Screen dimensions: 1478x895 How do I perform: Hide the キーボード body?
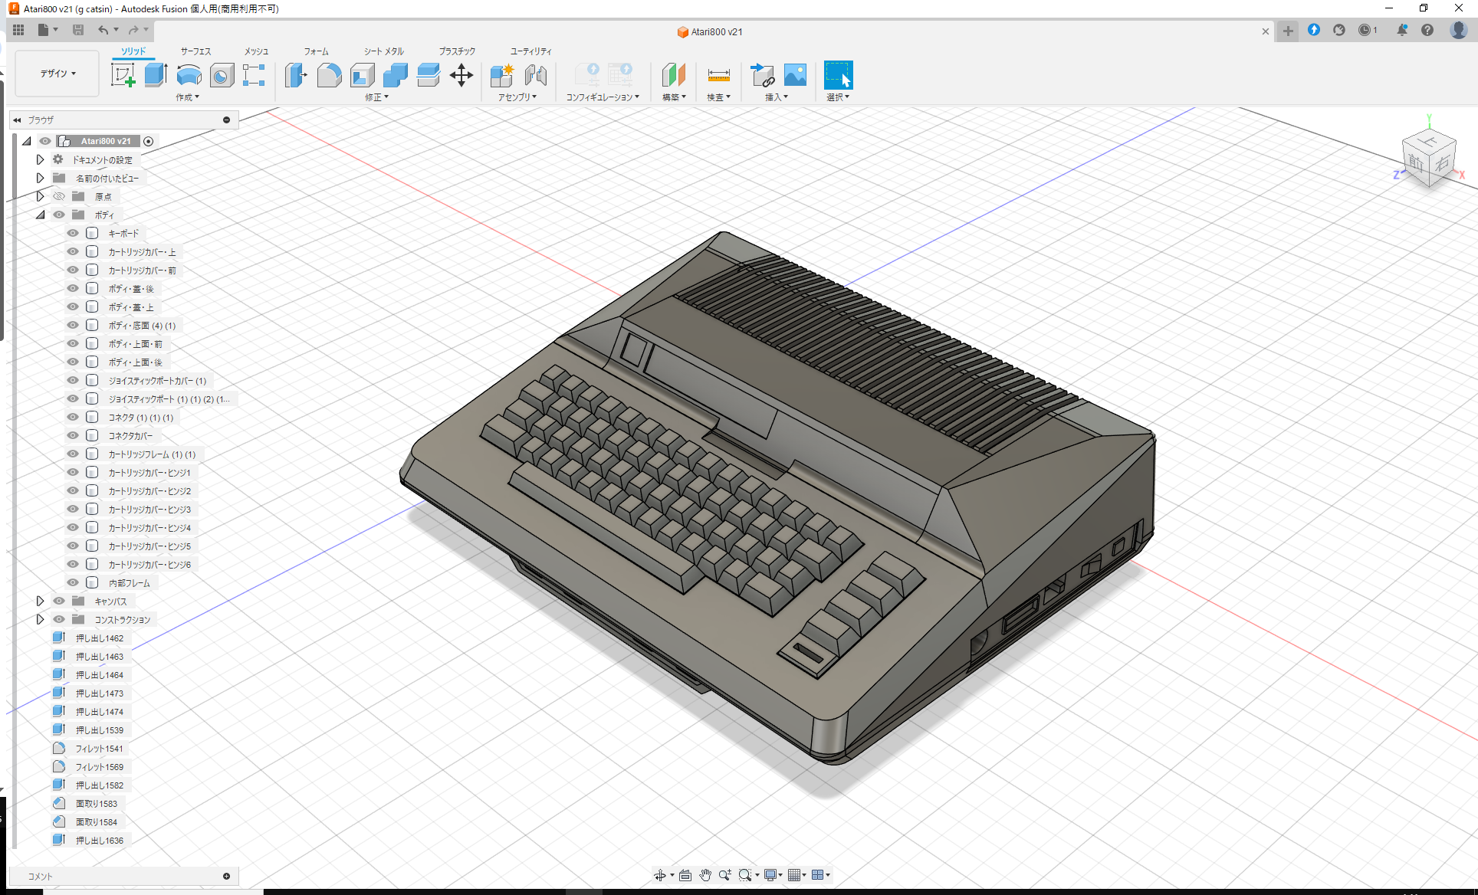pos(72,233)
